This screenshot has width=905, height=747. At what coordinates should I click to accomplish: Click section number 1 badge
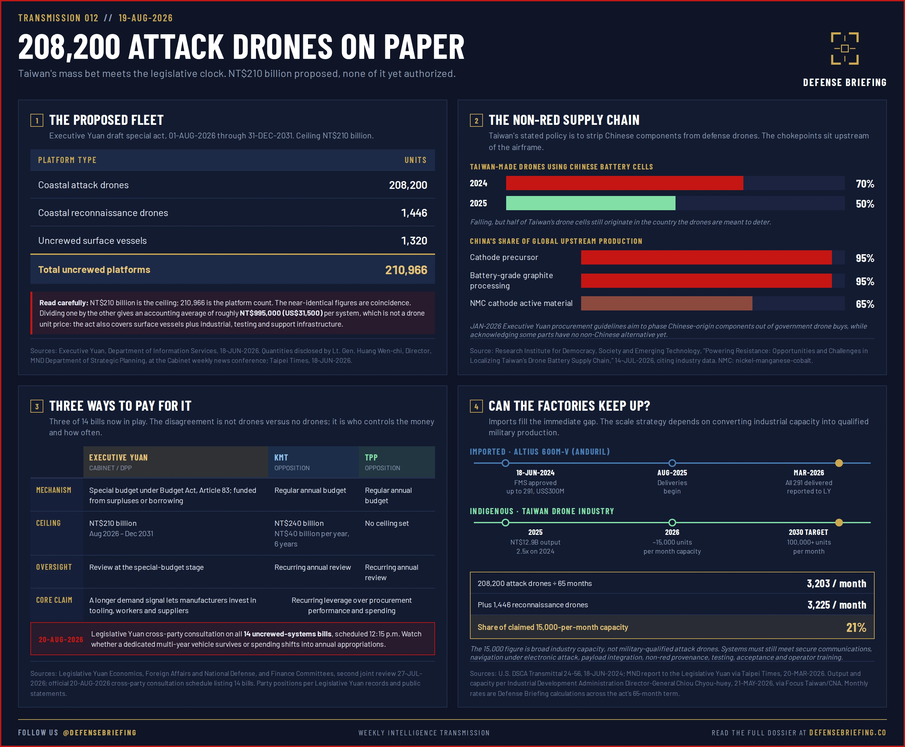(x=37, y=121)
